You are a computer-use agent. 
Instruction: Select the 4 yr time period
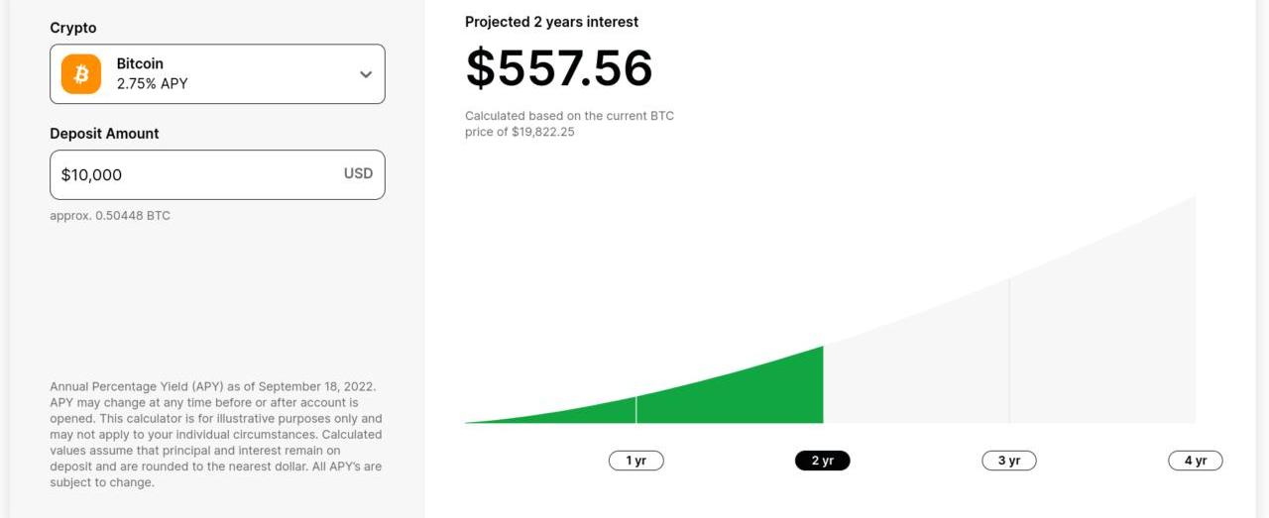[1195, 461]
